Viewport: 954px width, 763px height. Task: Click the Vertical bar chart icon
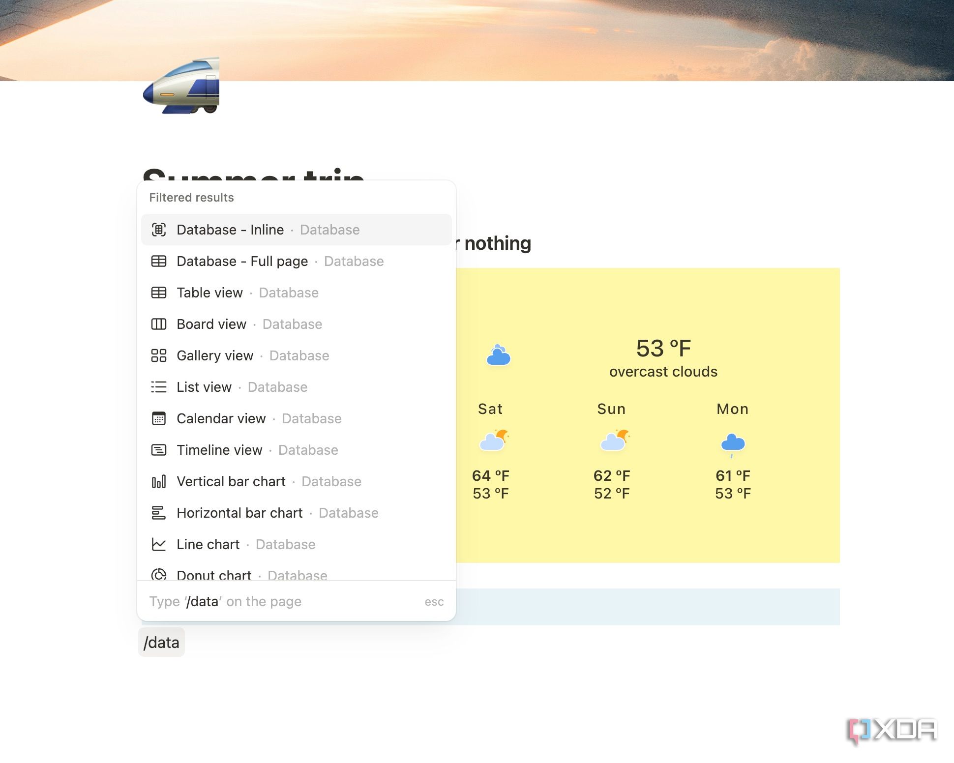(x=158, y=481)
